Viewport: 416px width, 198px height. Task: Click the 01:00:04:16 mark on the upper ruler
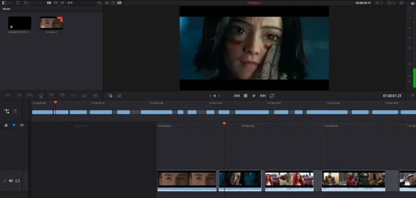(98, 103)
